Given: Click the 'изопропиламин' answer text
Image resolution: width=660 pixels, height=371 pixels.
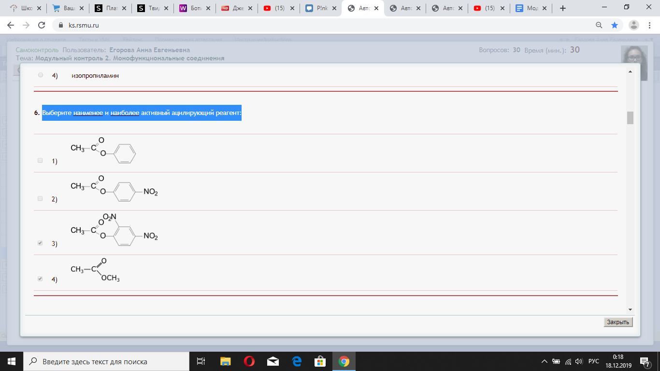Looking at the screenshot, I should [x=95, y=75].
